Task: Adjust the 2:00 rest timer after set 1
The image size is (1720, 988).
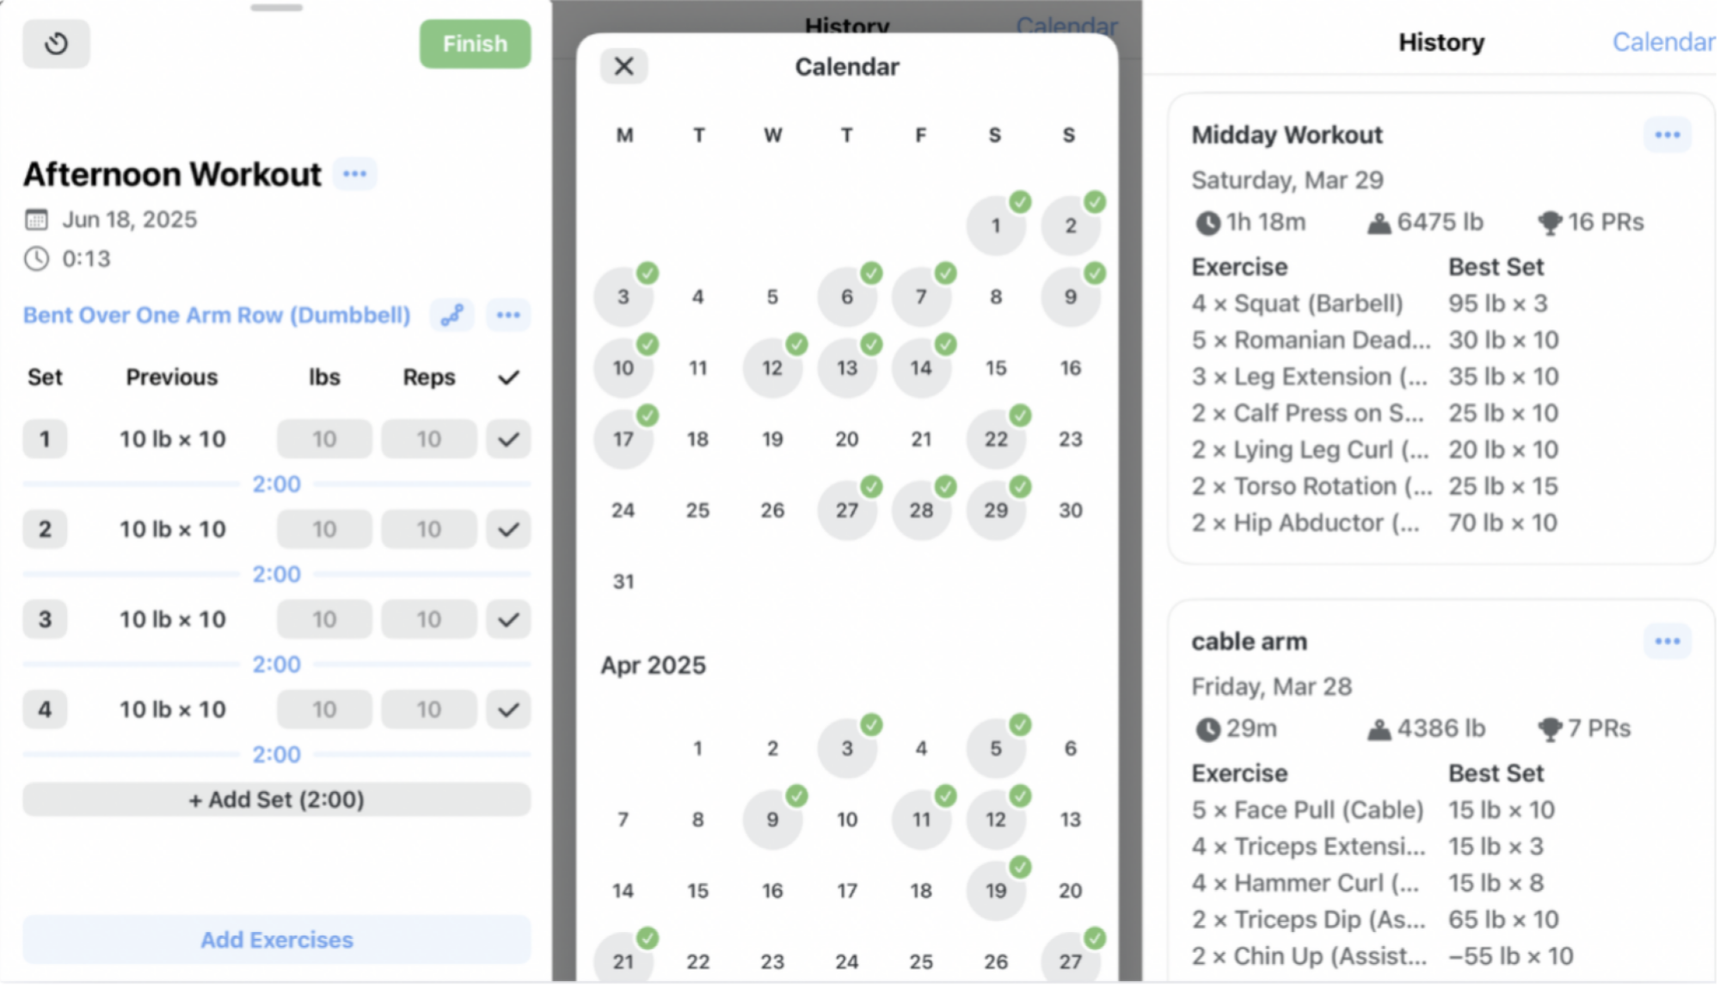Action: (x=276, y=484)
